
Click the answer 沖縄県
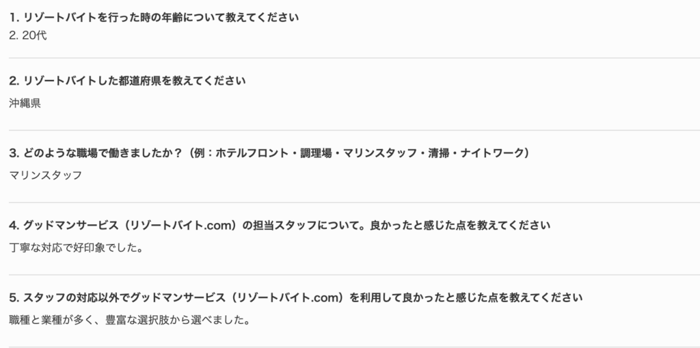[x=25, y=104]
